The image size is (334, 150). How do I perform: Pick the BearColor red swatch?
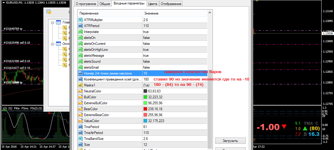[x=145, y=109]
